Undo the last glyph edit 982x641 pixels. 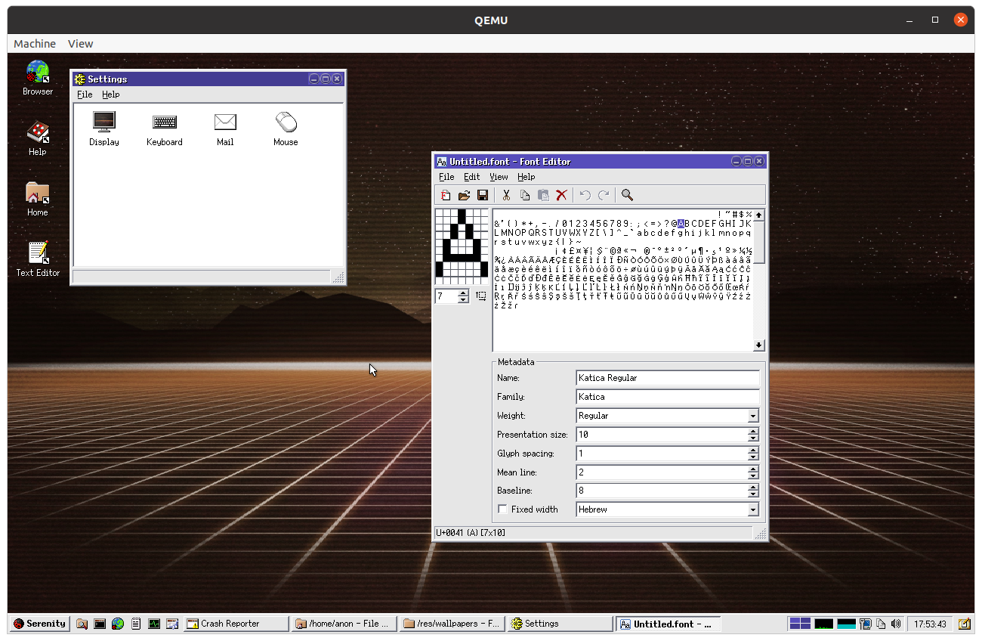[x=584, y=195]
